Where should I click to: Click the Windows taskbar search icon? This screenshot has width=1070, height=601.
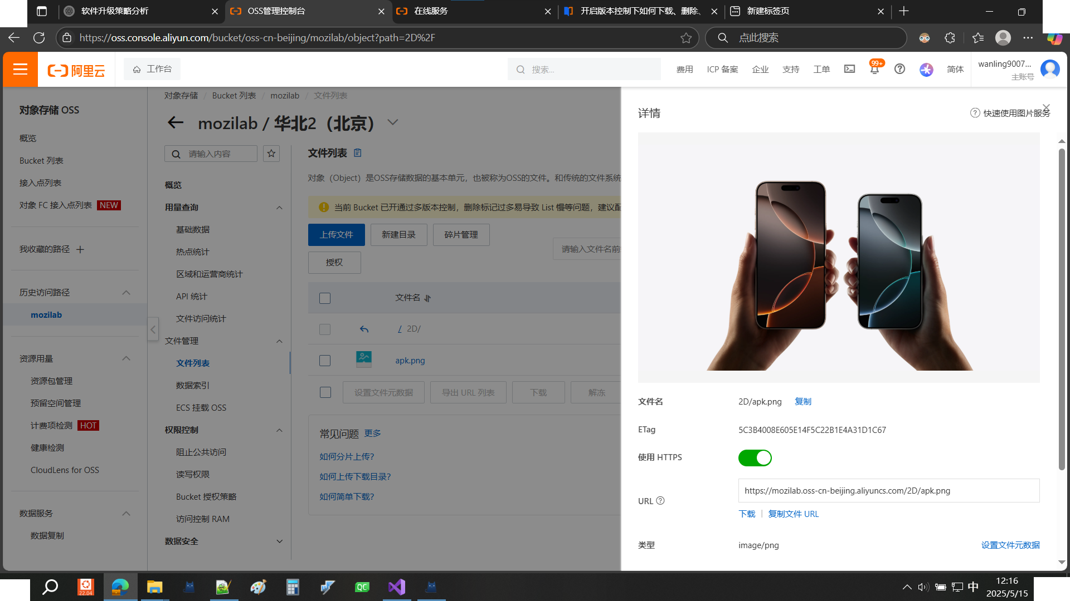[50, 587]
